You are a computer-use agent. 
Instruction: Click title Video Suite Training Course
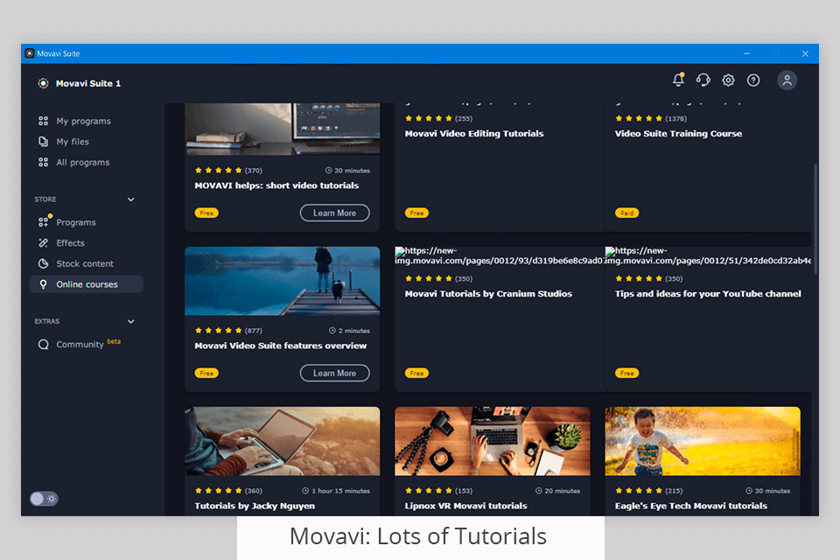(x=678, y=133)
